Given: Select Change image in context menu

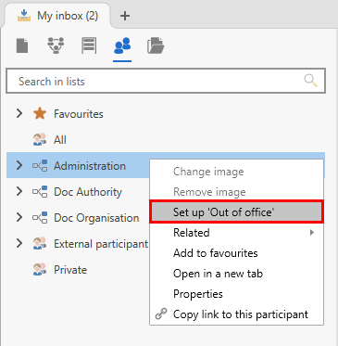Looking at the screenshot, I should pos(236,172).
